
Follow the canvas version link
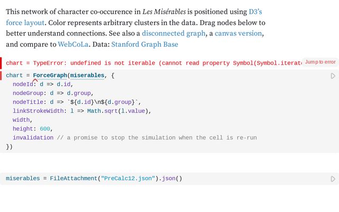(x=238, y=33)
